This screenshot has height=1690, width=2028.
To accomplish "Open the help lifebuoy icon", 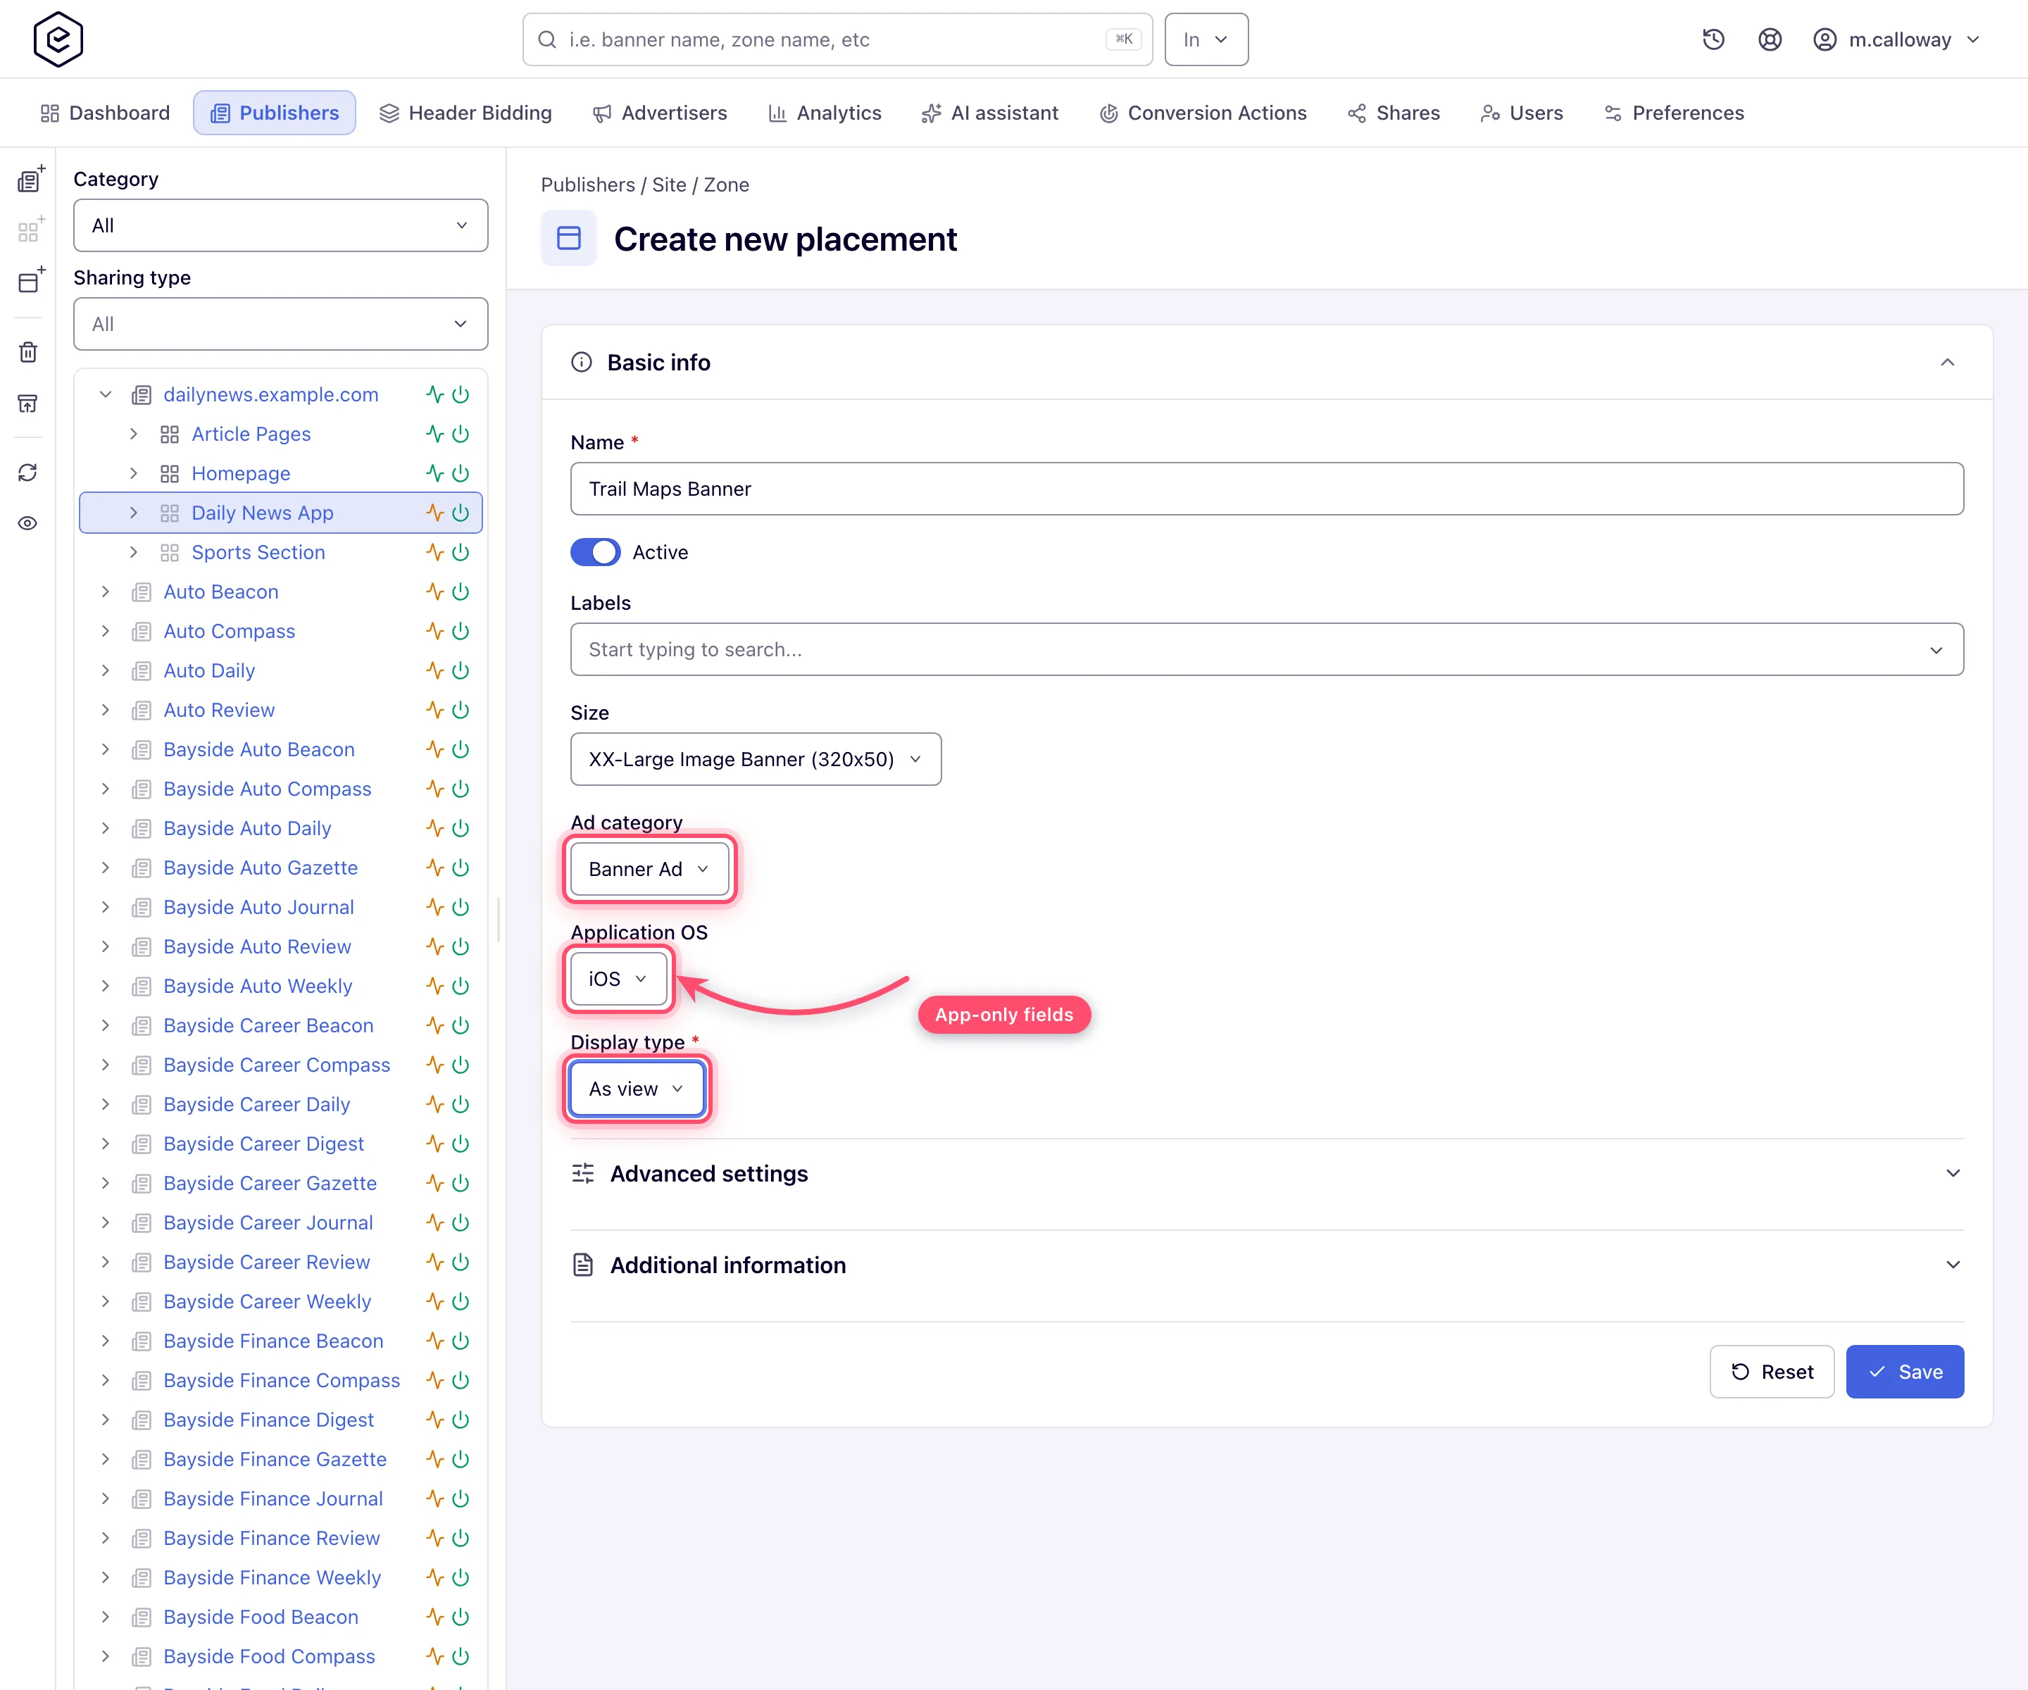I will tap(1769, 39).
